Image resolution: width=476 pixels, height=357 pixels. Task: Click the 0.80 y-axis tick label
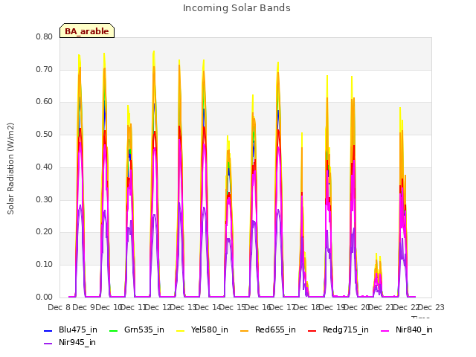click(x=45, y=37)
